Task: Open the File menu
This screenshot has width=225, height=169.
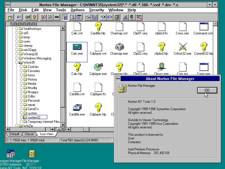Action: (x=11, y=10)
